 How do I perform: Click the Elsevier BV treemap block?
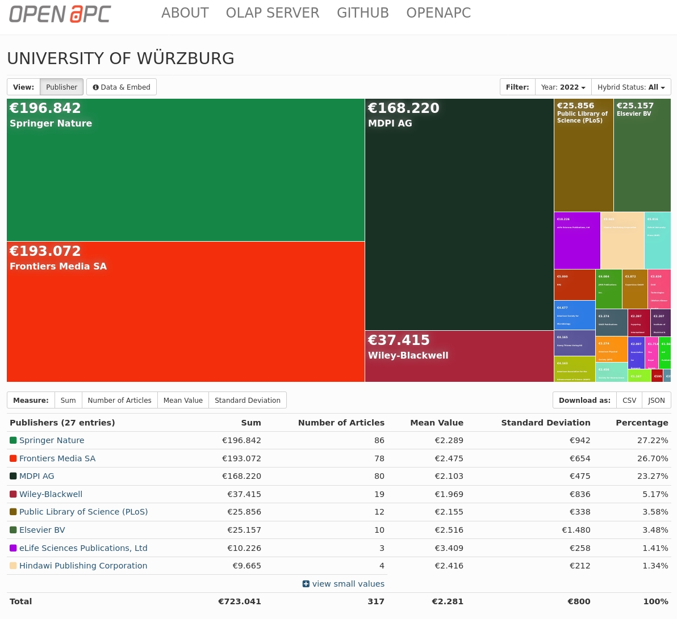(642, 155)
